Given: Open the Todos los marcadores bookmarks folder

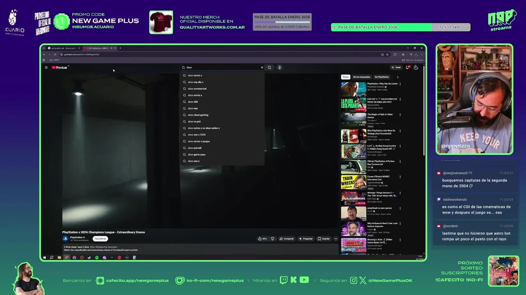Looking at the screenshot, I should click(413, 60).
